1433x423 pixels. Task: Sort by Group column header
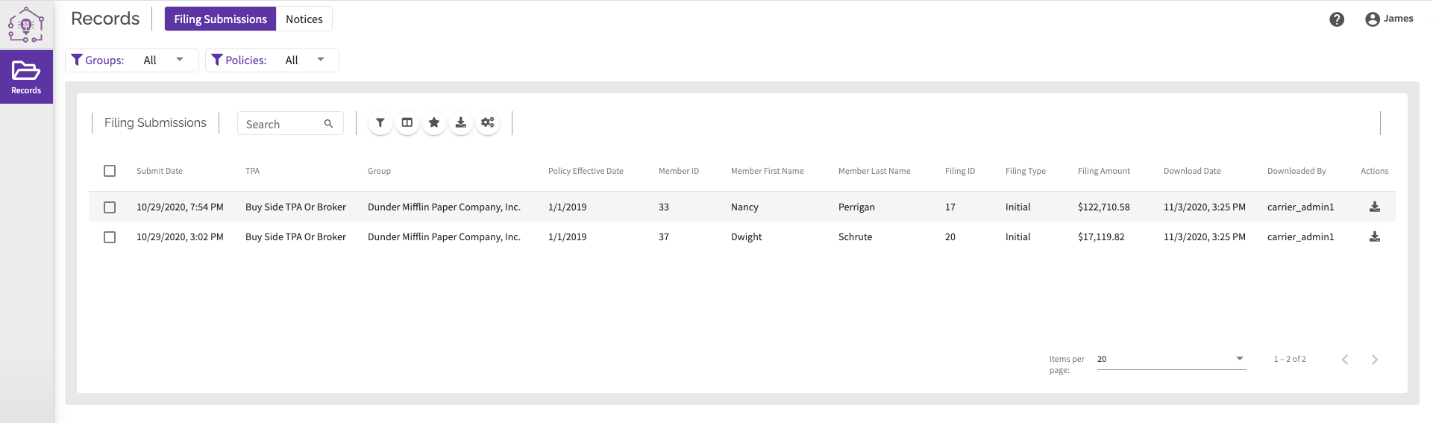[379, 171]
